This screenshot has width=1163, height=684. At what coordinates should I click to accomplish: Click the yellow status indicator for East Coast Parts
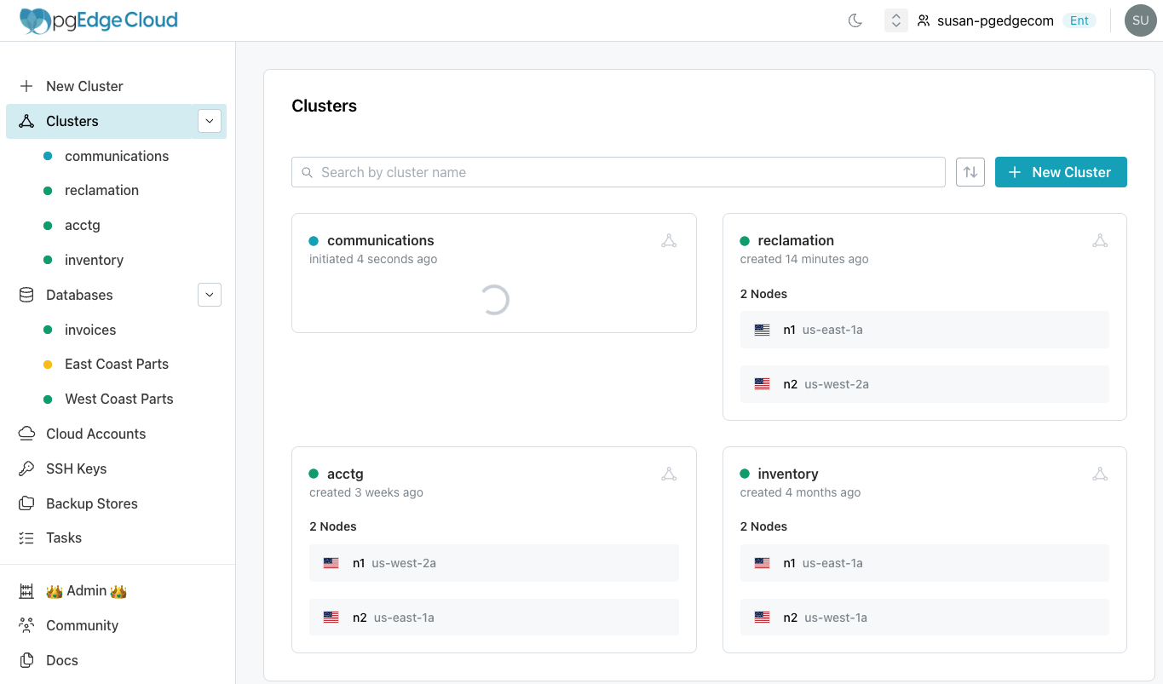pyautogui.click(x=48, y=364)
